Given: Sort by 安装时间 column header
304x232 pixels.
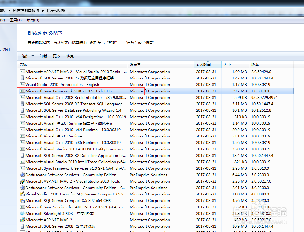Looking at the screenshot, I should click(208, 64).
